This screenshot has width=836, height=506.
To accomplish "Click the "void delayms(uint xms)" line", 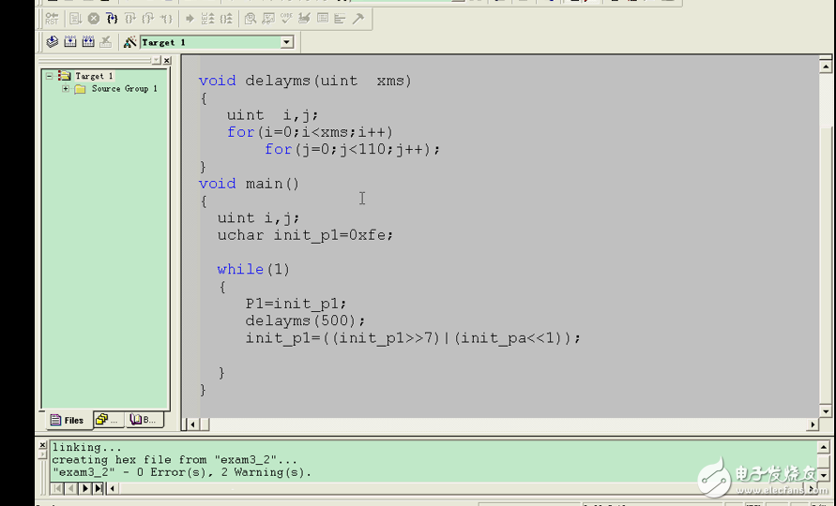I will click(305, 81).
